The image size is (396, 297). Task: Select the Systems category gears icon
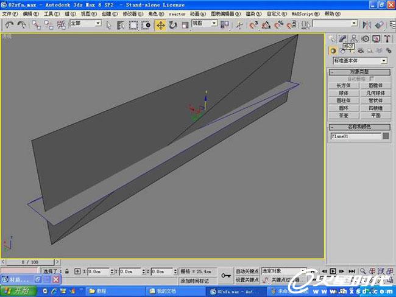point(389,51)
